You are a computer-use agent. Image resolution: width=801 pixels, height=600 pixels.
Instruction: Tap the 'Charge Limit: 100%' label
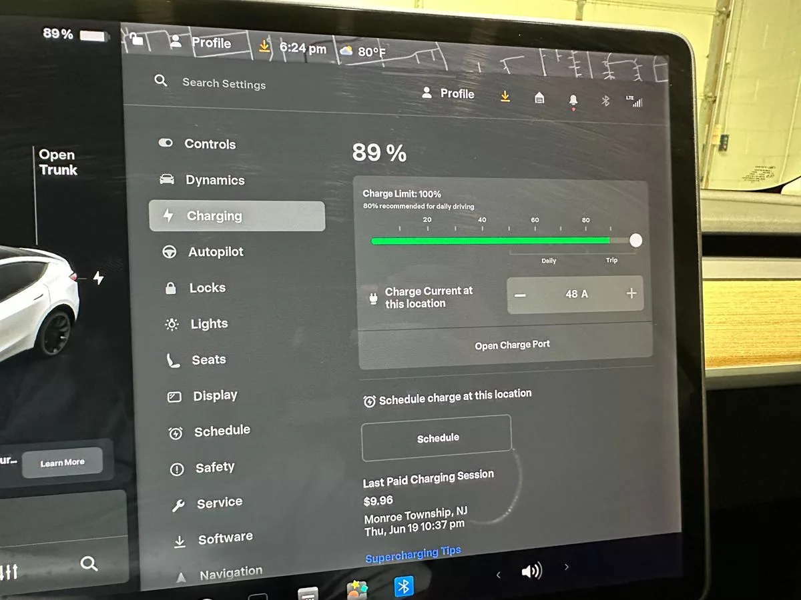point(402,194)
